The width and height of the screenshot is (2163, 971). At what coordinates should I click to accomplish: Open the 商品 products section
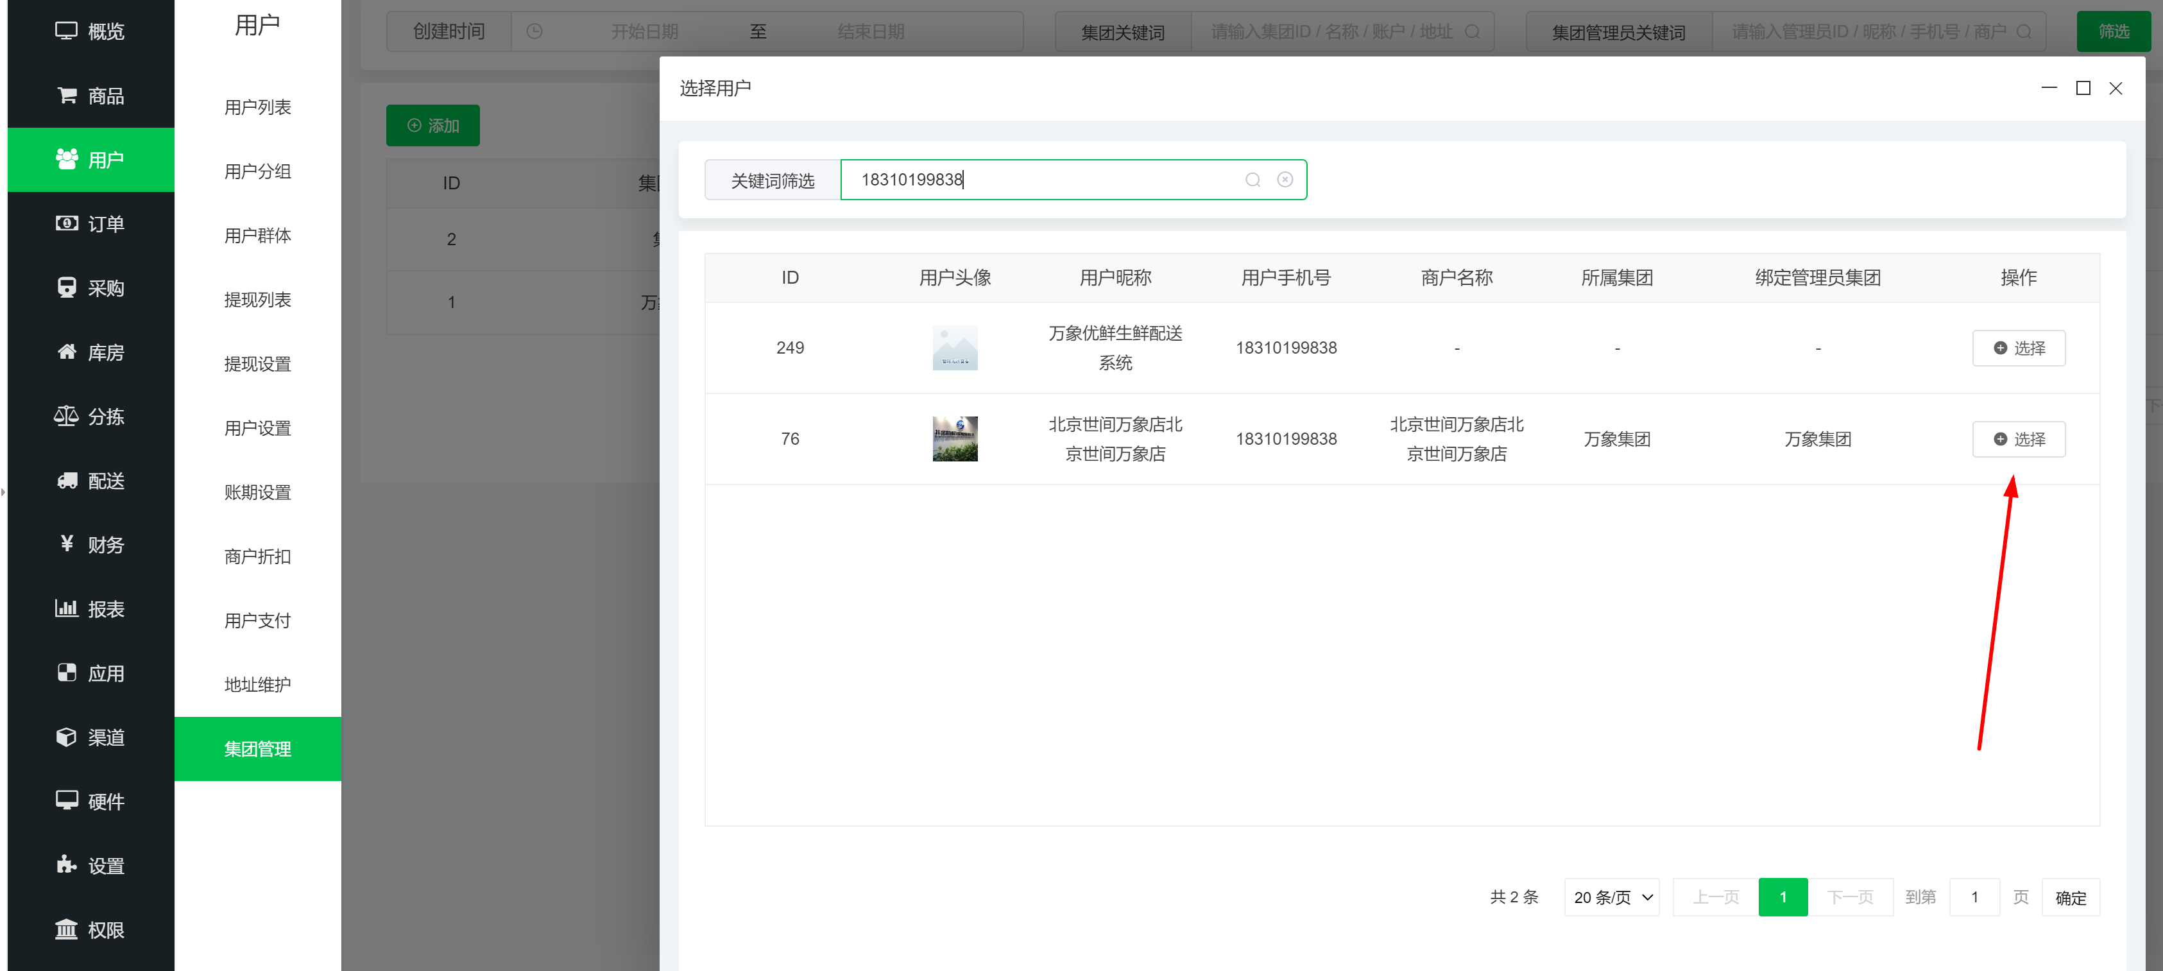(90, 96)
